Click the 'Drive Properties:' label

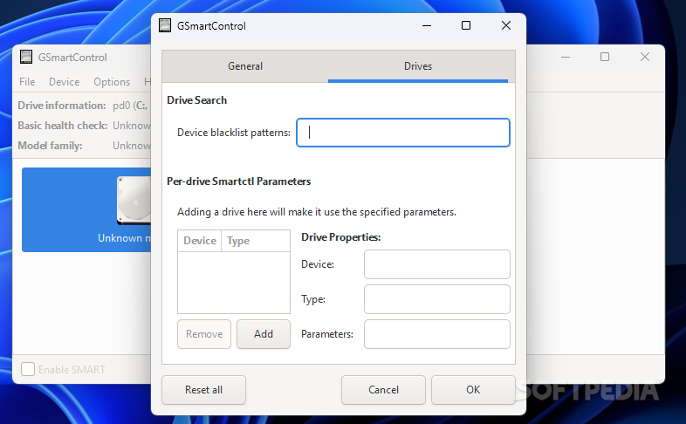coord(340,237)
